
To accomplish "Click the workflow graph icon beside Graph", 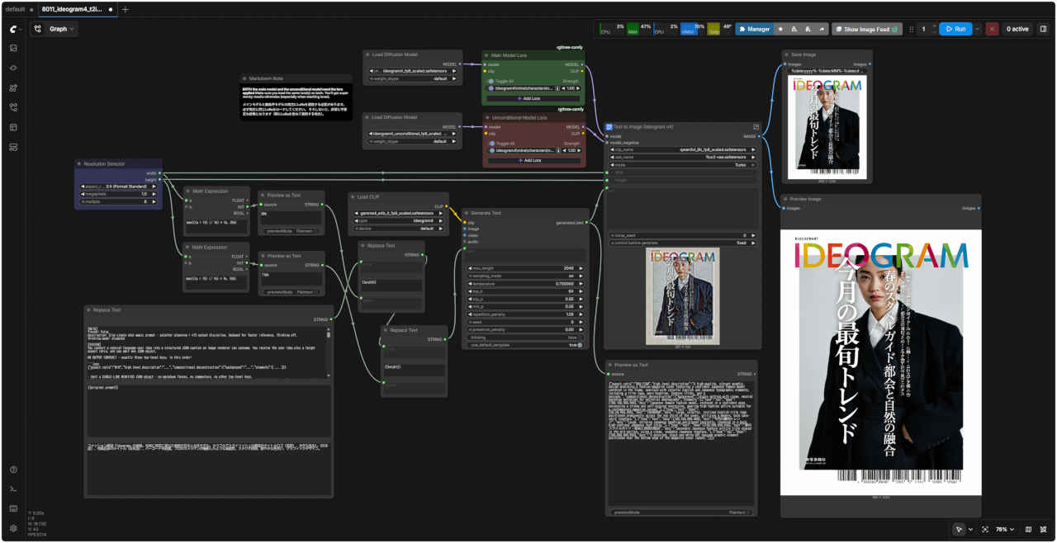I will [38, 29].
